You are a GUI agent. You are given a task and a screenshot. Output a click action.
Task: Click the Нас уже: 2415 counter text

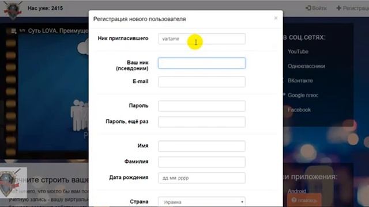[x=45, y=8]
